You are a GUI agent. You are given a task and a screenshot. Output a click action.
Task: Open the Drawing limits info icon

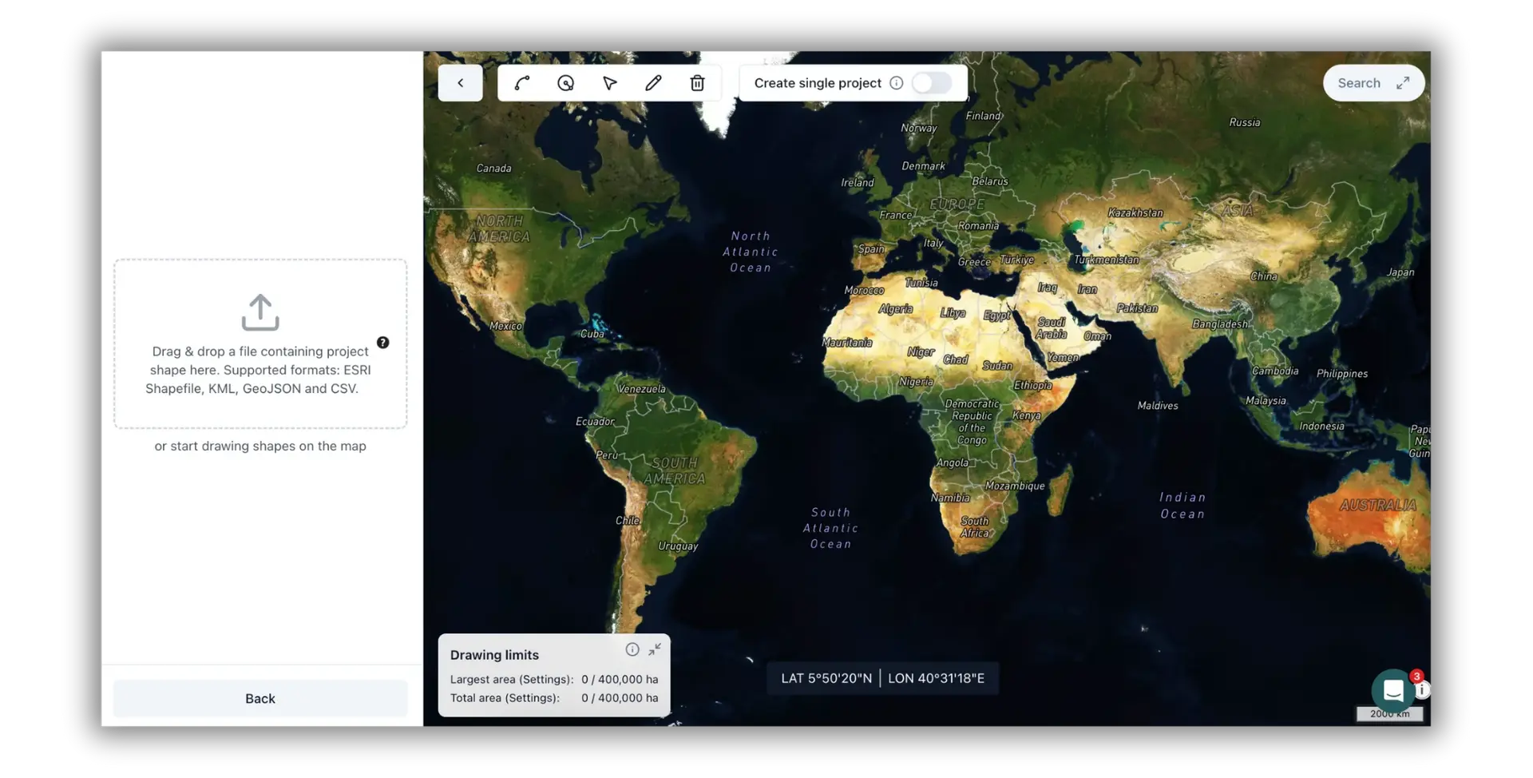(x=632, y=649)
